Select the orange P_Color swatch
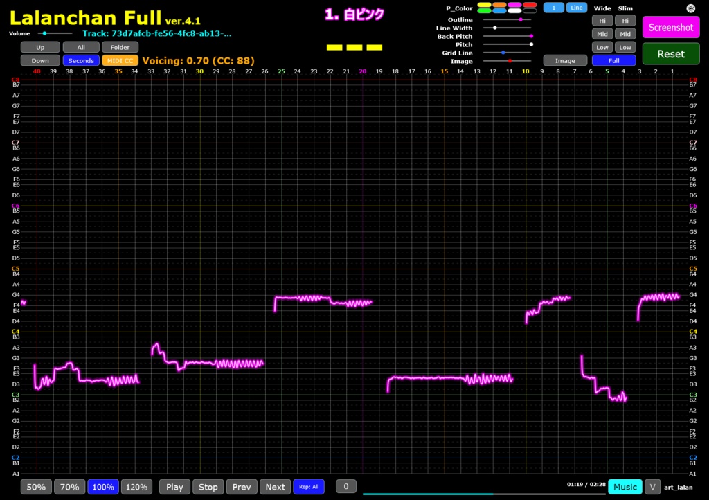 coord(499,5)
